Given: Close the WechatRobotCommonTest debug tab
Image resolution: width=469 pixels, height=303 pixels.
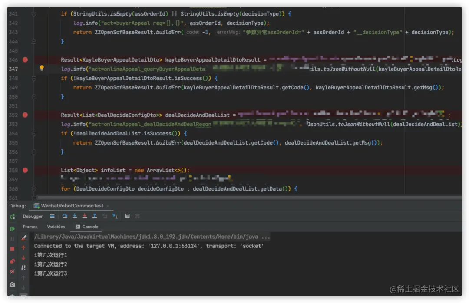Looking at the screenshot, I should coord(108,206).
